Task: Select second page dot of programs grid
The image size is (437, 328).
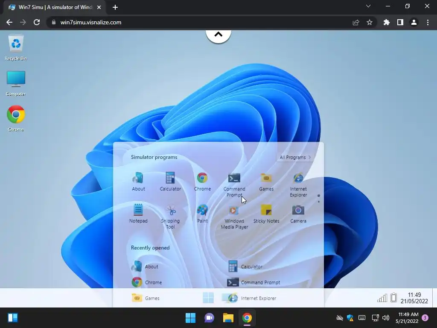Action: (x=318, y=202)
